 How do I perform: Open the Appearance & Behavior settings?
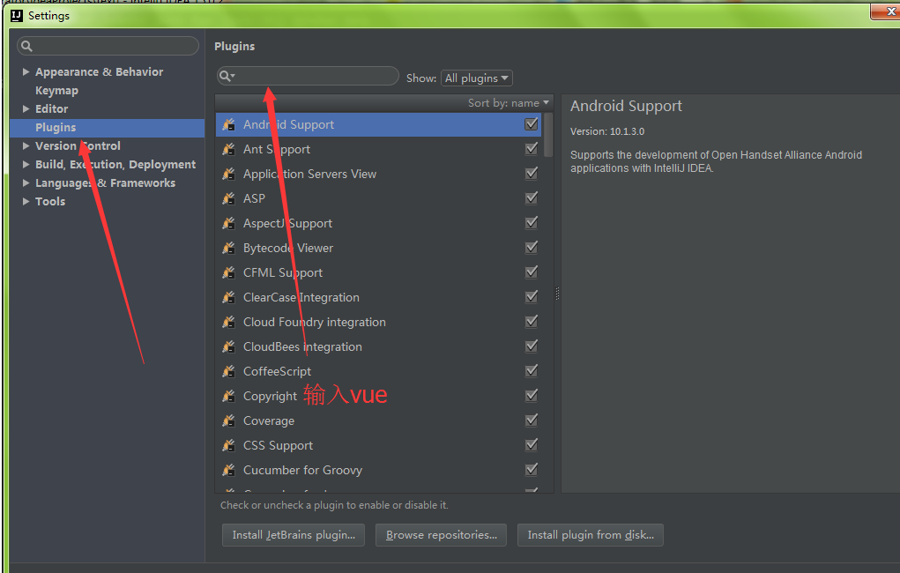tap(100, 71)
